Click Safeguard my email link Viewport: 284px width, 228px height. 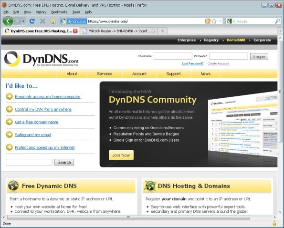pos(33,135)
